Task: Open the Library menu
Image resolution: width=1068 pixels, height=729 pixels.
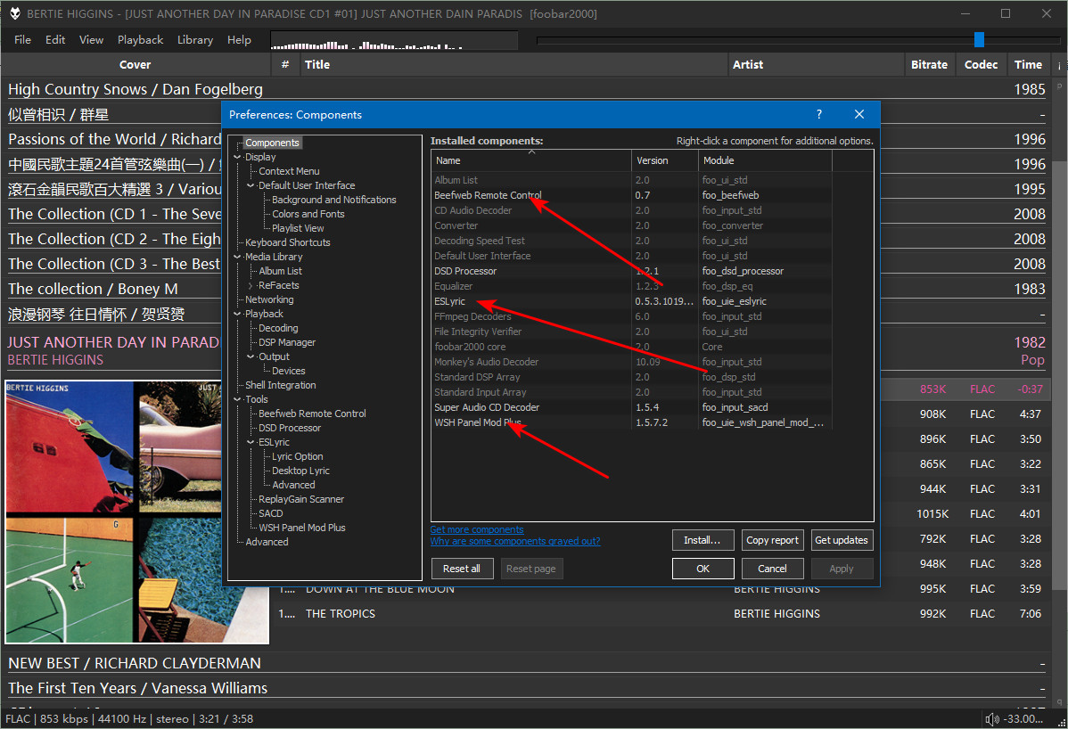Action: tap(194, 39)
